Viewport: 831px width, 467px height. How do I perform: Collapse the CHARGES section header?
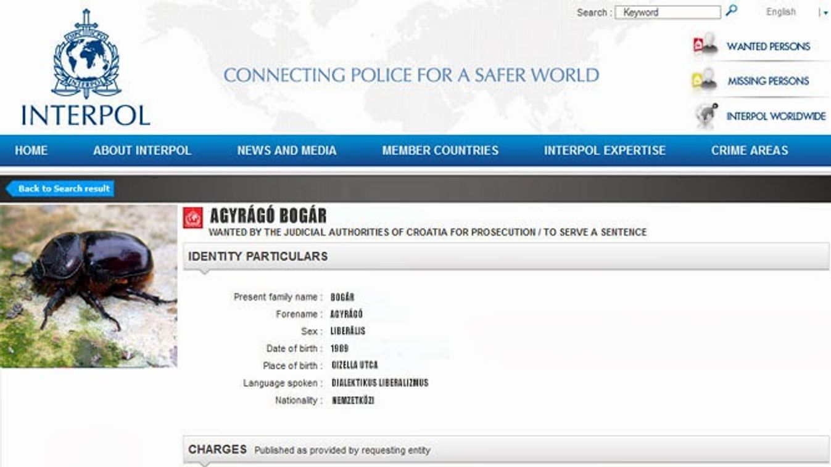click(506, 450)
